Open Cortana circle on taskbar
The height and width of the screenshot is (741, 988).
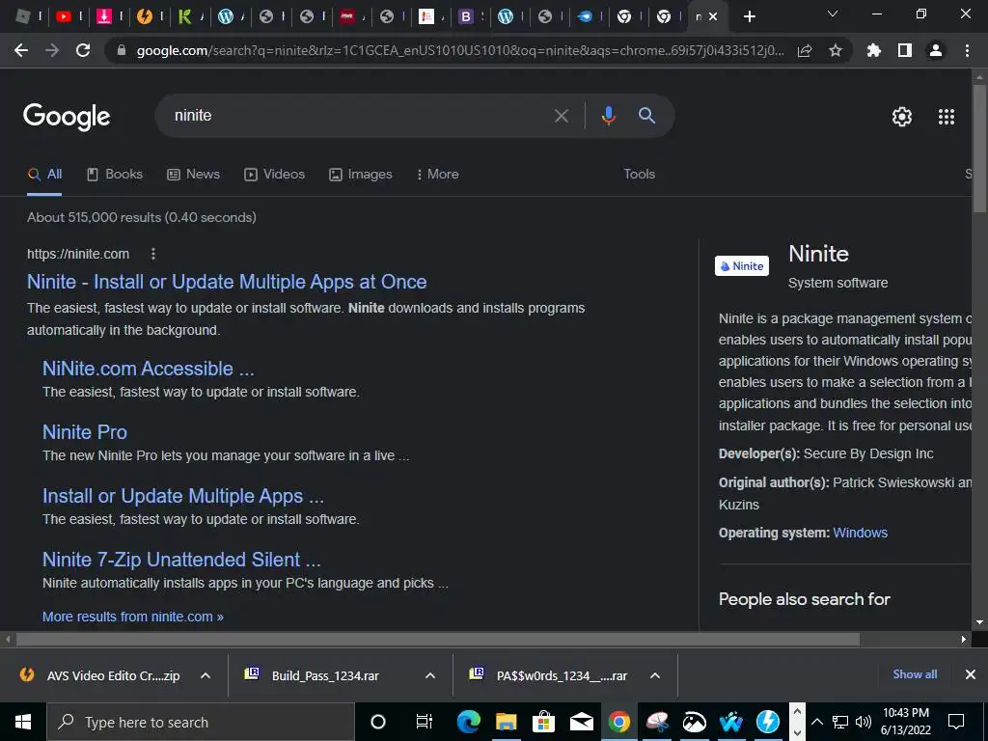(378, 722)
